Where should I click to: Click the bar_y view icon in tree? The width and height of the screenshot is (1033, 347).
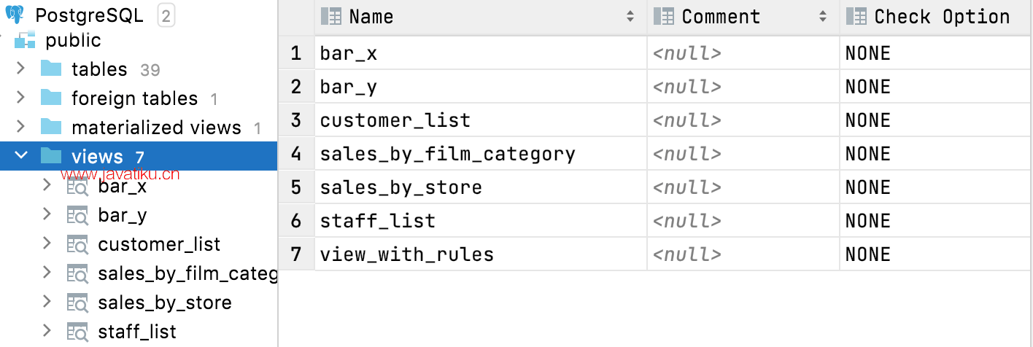(77, 215)
